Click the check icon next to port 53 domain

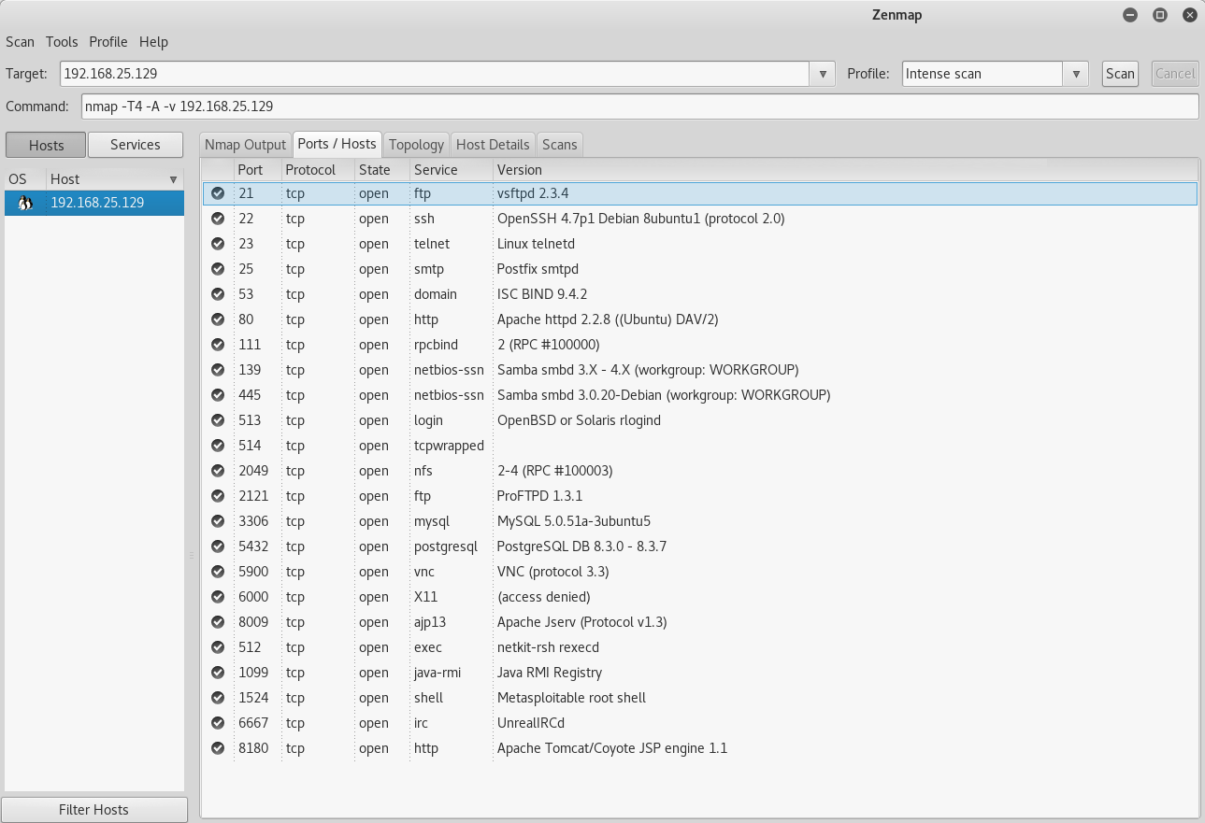(218, 294)
